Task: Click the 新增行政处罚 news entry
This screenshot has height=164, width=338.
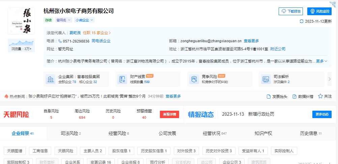Action: coord(261,114)
